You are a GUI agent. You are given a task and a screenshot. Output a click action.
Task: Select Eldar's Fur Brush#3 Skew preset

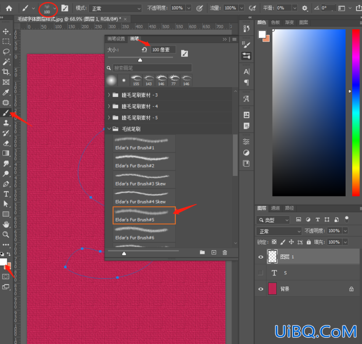(144, 179)
